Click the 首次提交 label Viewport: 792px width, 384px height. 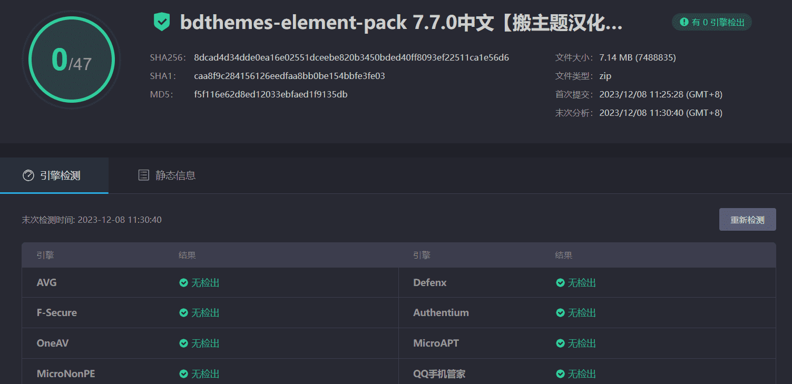tap(574, 95)
